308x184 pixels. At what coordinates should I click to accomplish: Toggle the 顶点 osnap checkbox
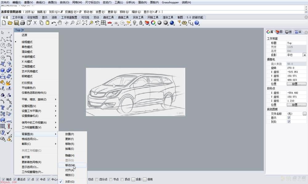pos(122,179)
